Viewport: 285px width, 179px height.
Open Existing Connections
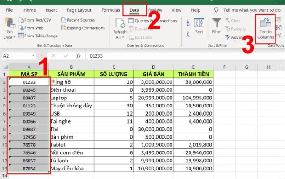coord(83,28)
